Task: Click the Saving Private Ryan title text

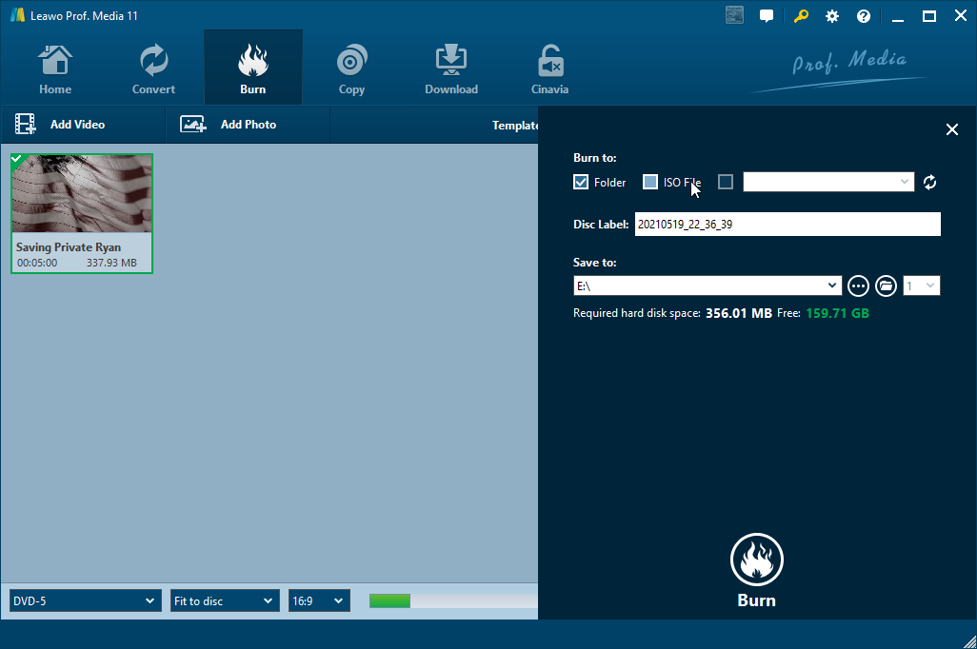Action: (69, 247)
